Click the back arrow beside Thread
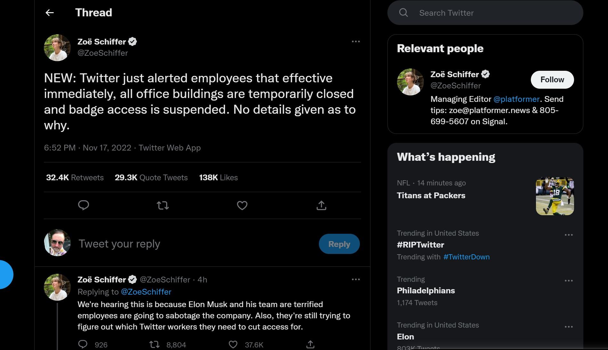Viewport: 608px width, 350px height. 50,13
